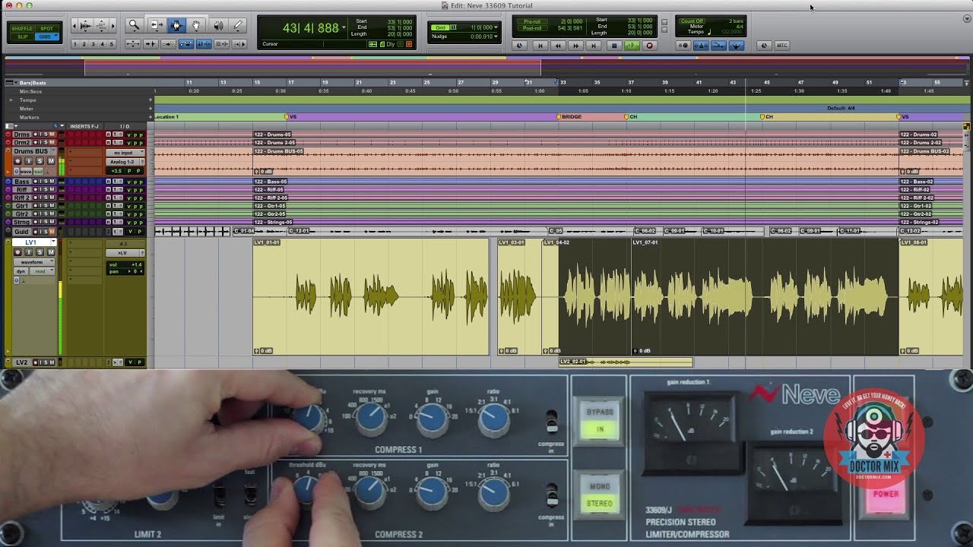
Task: Open Drums BUS 'no input' selector
Action: tap(125, 153)
